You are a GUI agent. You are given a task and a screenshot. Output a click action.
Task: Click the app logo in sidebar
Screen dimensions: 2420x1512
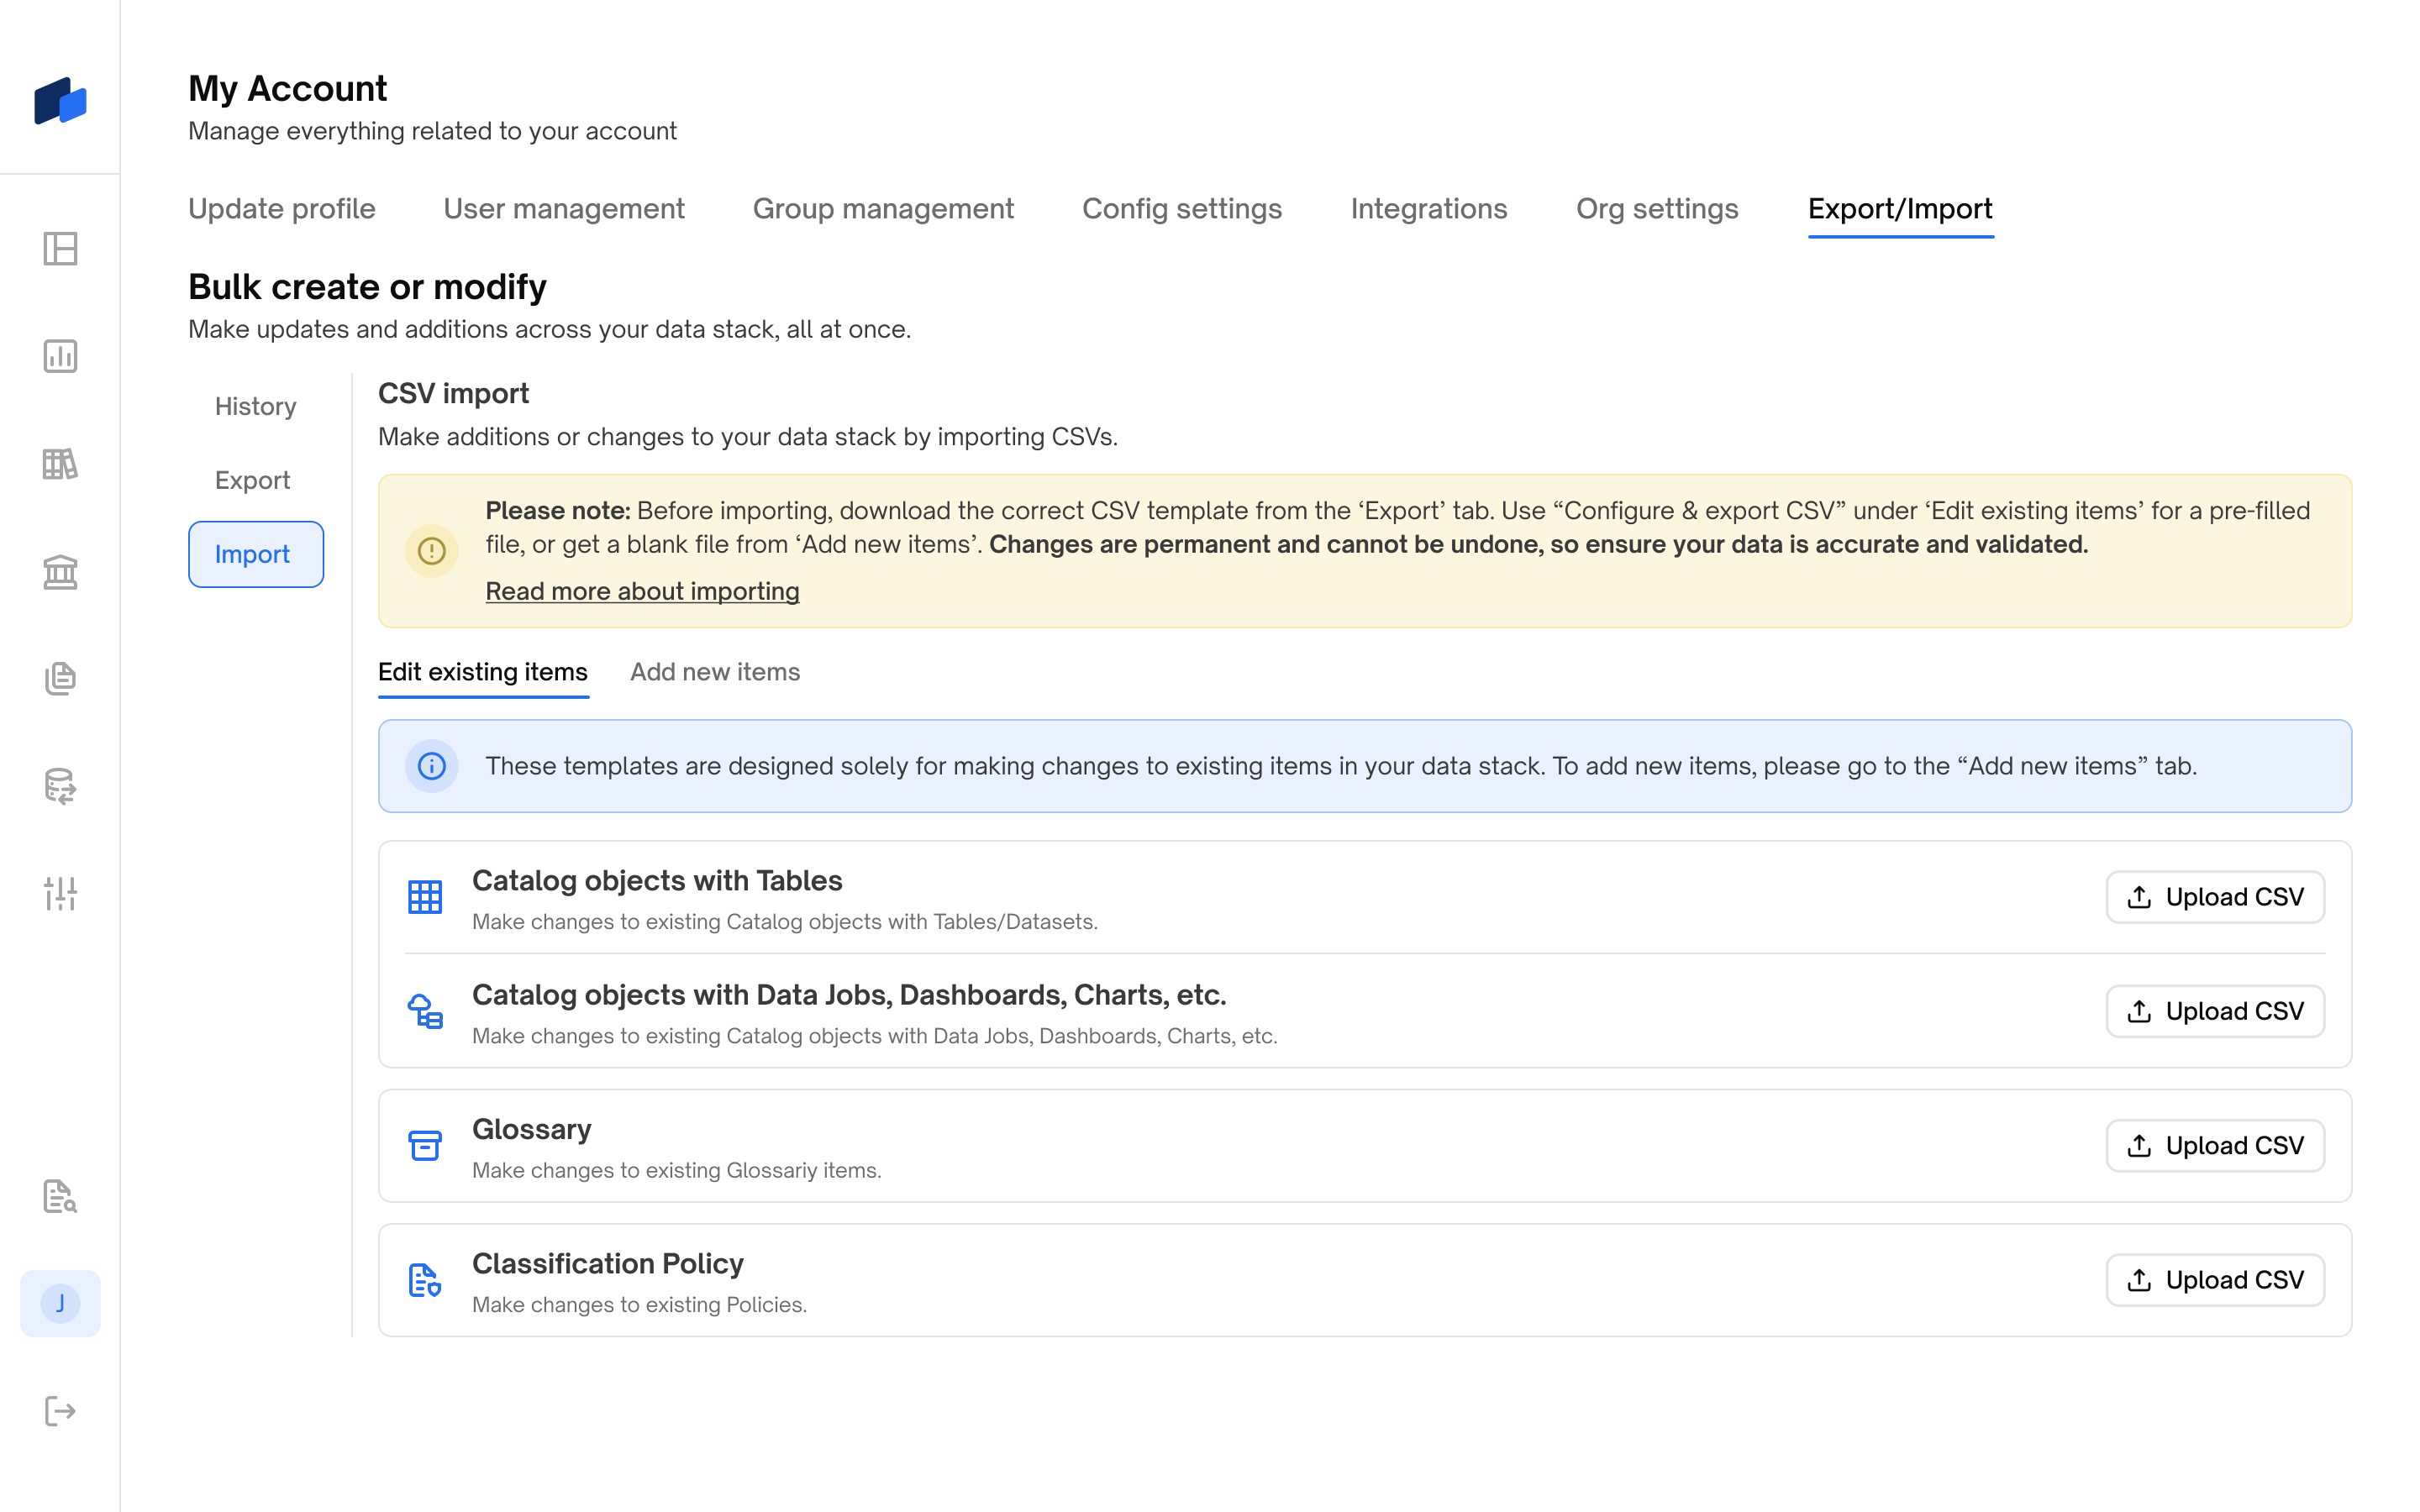pos(60,101)
